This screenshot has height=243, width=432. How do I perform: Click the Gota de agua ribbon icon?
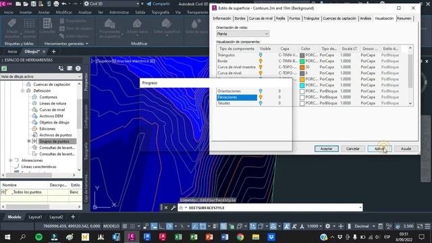[x=196, y=27]
